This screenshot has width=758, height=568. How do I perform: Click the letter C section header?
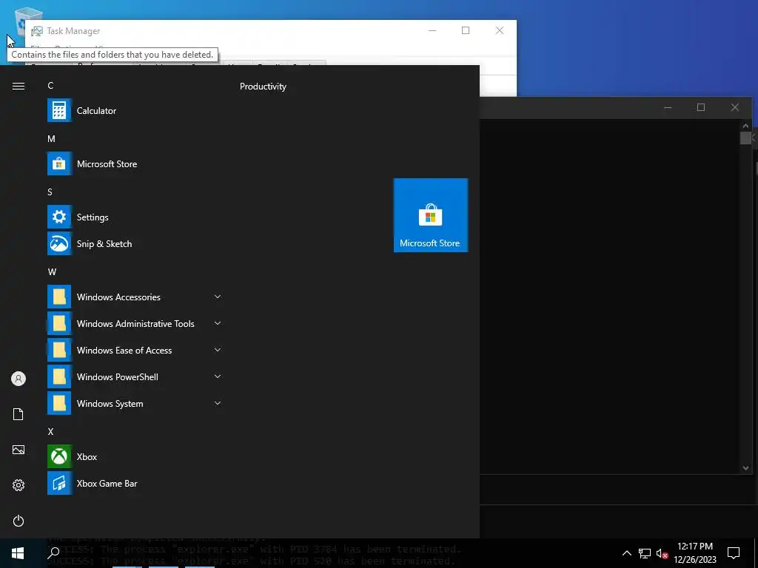(x=50, y=86)
